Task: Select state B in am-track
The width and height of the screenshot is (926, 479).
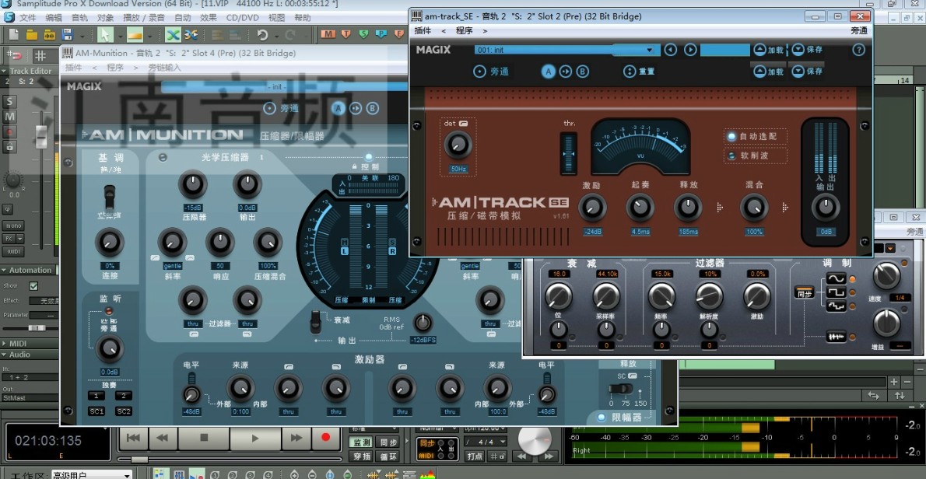Action: (582, 72)
